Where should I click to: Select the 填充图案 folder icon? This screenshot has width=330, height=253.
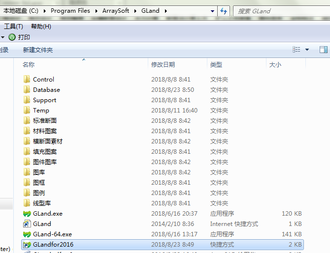(27, 151)
